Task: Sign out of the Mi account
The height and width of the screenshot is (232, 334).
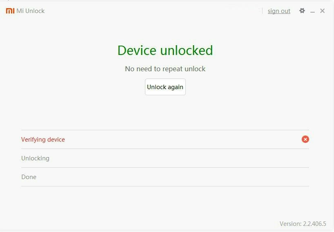Action: 279,11
